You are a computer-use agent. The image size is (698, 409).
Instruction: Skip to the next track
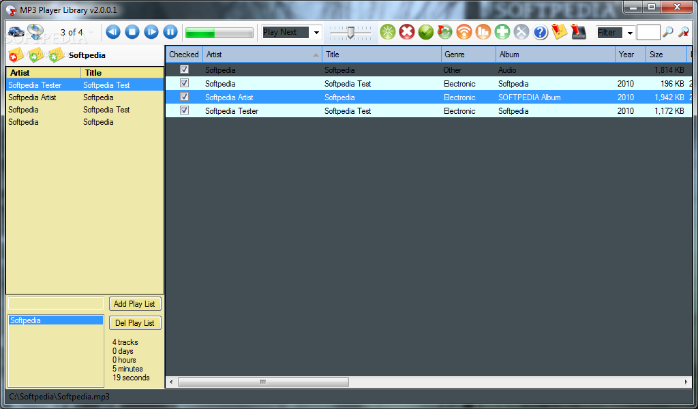pyautogui.click(x=151, y=32)
